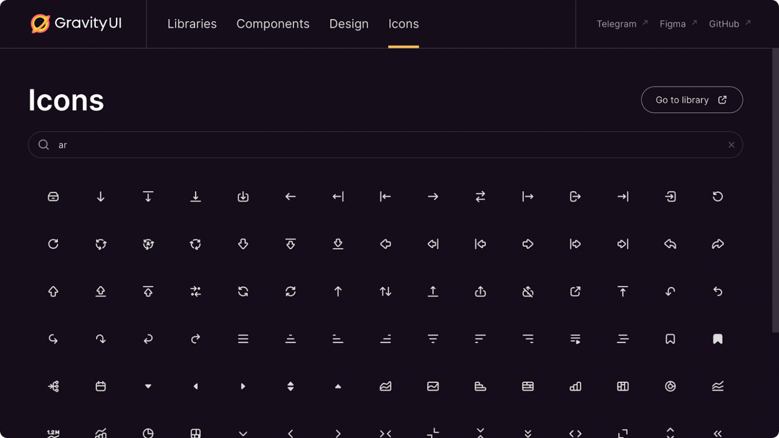
Task: Select the filled bookmark icon
Action: click(718, 339)
